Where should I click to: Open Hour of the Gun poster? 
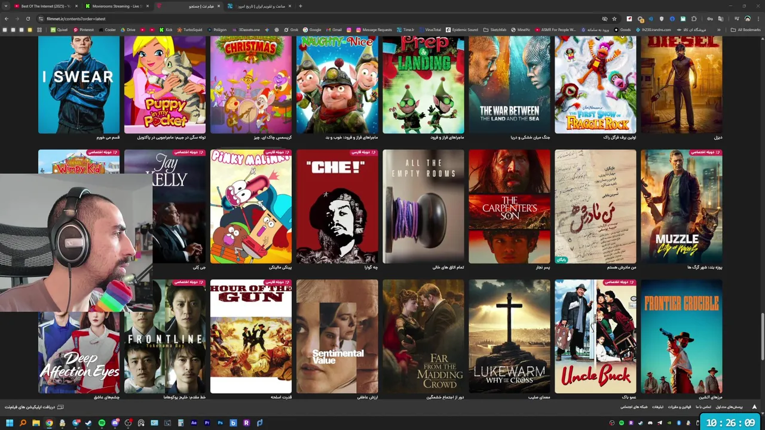(251, 337)
